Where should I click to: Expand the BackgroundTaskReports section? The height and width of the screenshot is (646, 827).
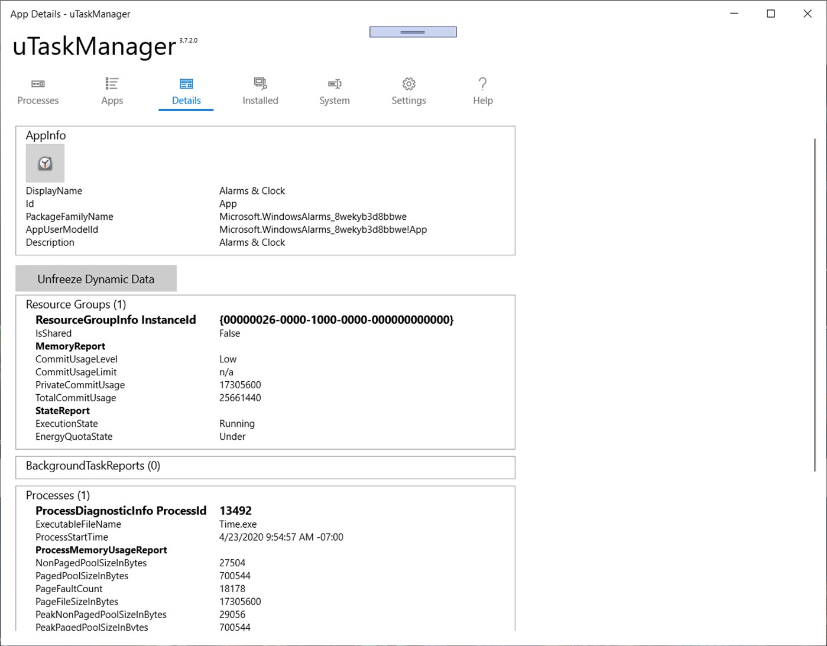[x=92, y=466]
